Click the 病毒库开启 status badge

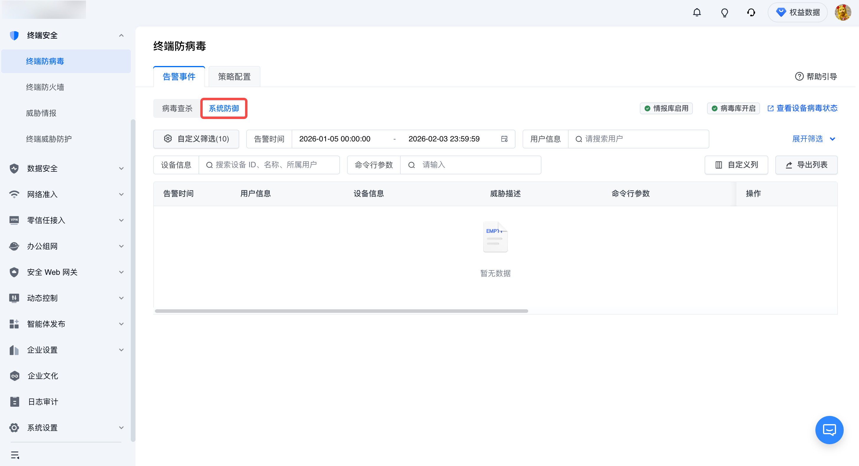pos(733,108)
